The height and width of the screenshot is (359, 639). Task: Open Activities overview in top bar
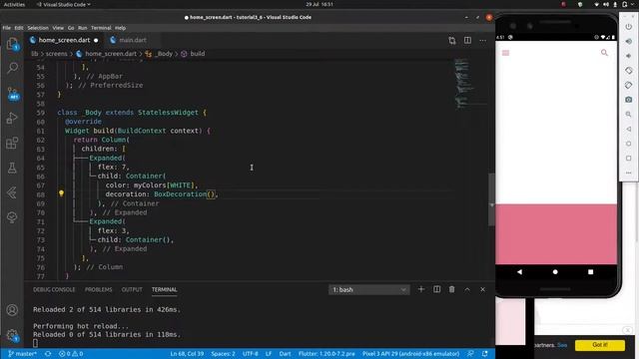14,4
